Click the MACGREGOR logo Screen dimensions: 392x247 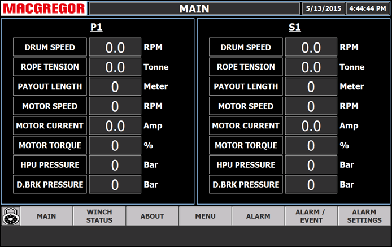click(44, 8)
